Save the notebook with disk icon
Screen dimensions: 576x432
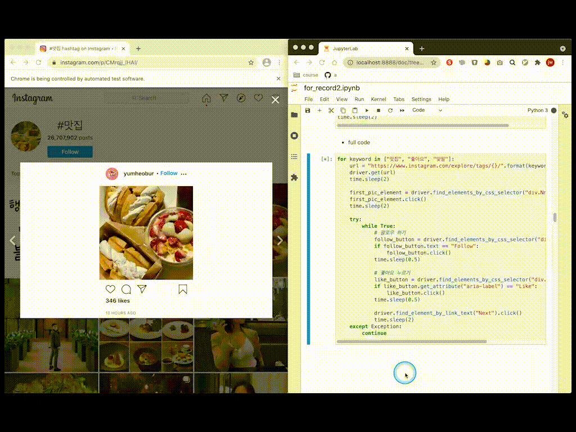308,110
